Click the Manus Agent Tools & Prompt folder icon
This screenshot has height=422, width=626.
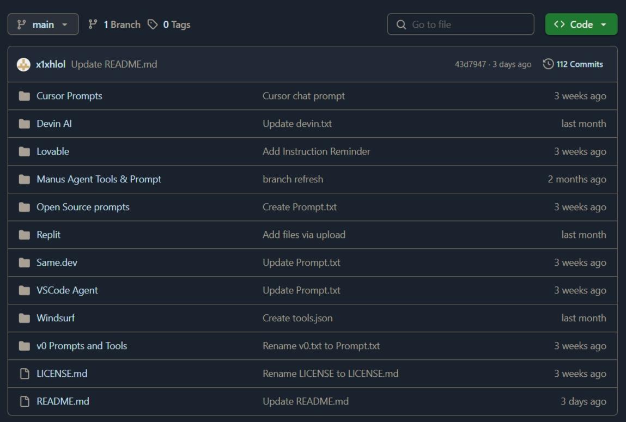pos(25,180)
